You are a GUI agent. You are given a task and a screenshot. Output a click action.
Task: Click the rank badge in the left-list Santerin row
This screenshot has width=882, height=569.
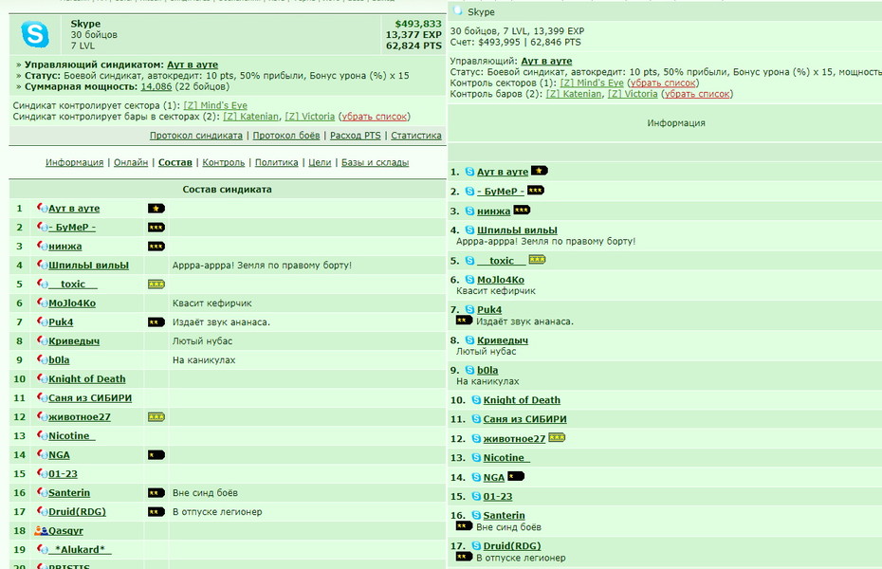(156, 493)
